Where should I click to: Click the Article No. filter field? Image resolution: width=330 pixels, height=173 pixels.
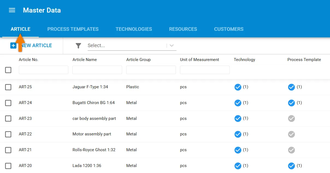43,70
